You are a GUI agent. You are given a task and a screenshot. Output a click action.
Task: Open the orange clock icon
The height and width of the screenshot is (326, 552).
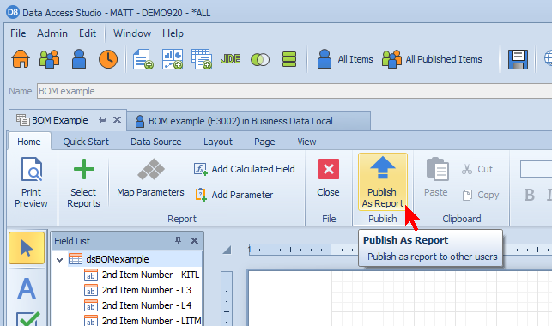108,59
